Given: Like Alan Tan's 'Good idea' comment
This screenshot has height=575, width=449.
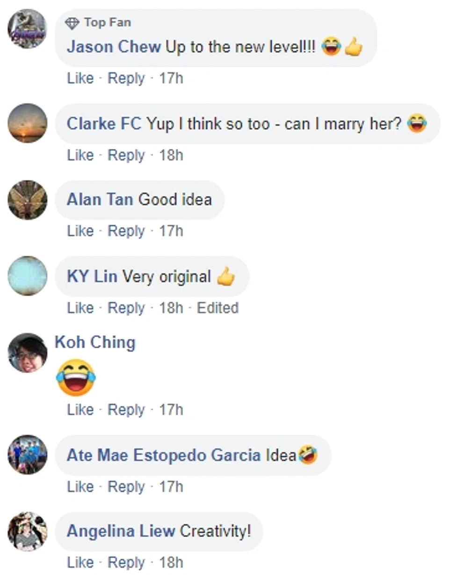Looking at the screenshot, I should click(80, 231).
